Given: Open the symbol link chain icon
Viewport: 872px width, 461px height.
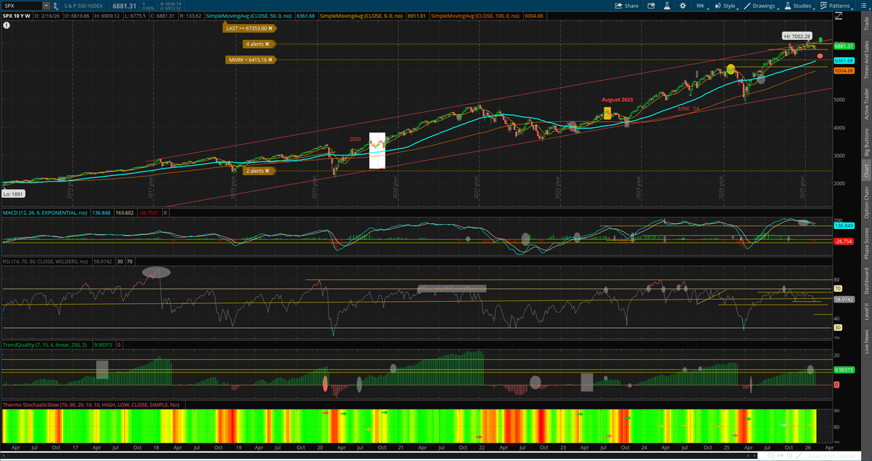Looking at the screenshot, I should coord(56,6).
